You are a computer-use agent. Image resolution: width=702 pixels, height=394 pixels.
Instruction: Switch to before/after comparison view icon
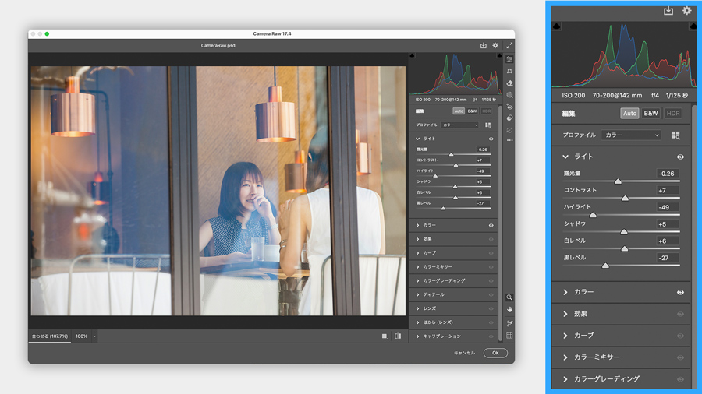click(398, 336)
